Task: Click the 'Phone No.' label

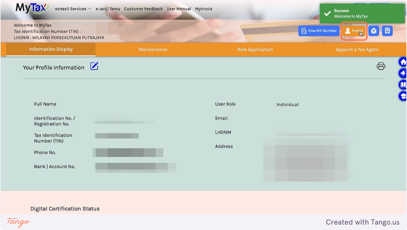Action: coord(45,153)
